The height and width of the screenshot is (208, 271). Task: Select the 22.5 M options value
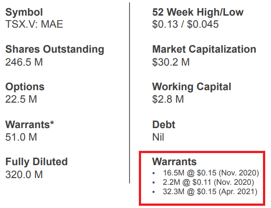21,99
